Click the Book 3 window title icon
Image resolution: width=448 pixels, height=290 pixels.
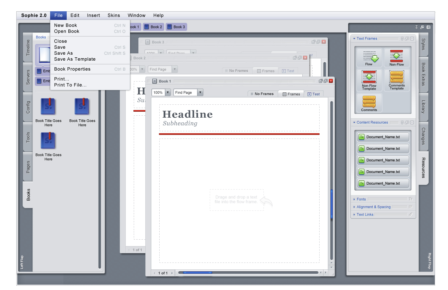point(148,42)
